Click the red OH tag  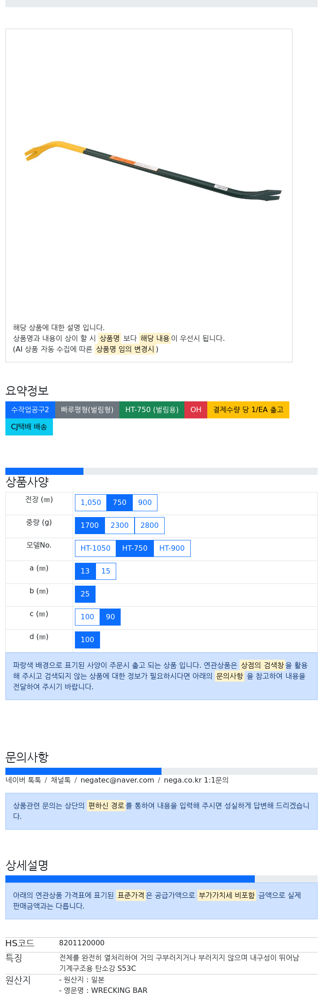[x=196, y=410]
